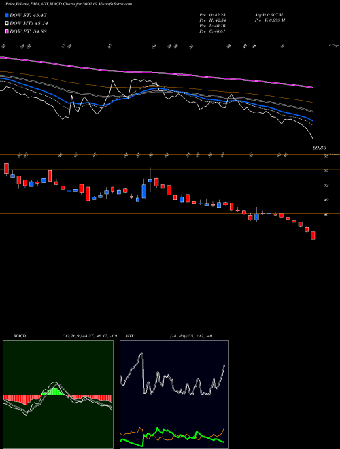Click the 49 price axis label
The height and width of the screenshot is (449, 340).
click(326, 200)
